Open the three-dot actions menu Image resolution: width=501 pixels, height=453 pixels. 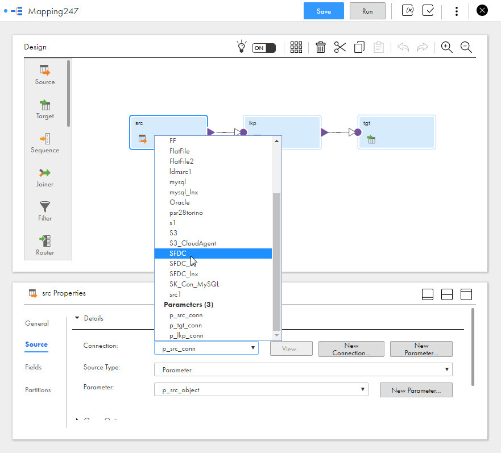tap(457, 11)
